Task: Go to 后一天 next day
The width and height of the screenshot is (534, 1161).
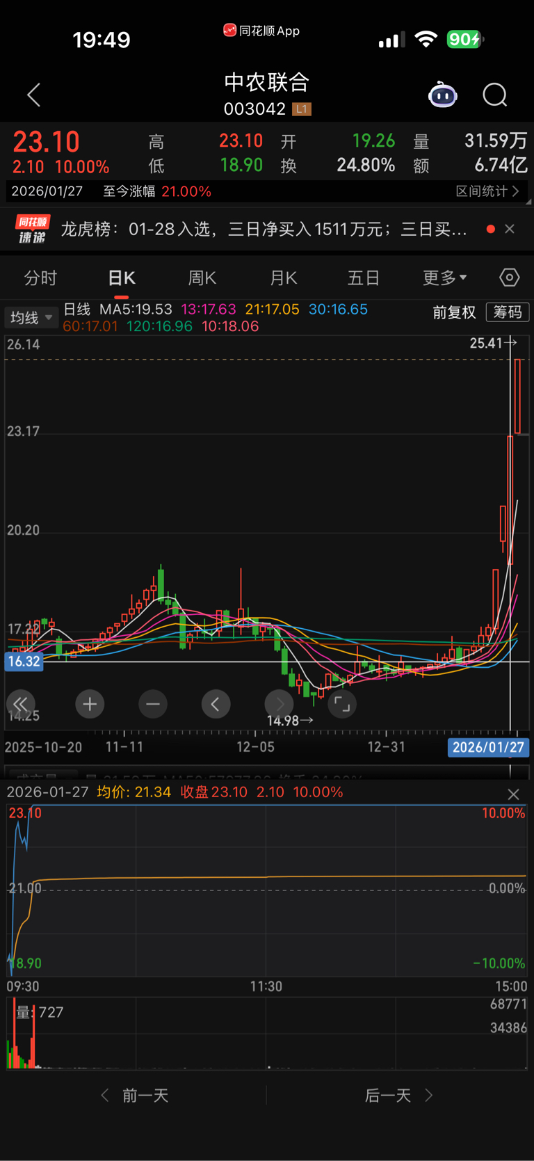Action: click(x=399, y=1096)
